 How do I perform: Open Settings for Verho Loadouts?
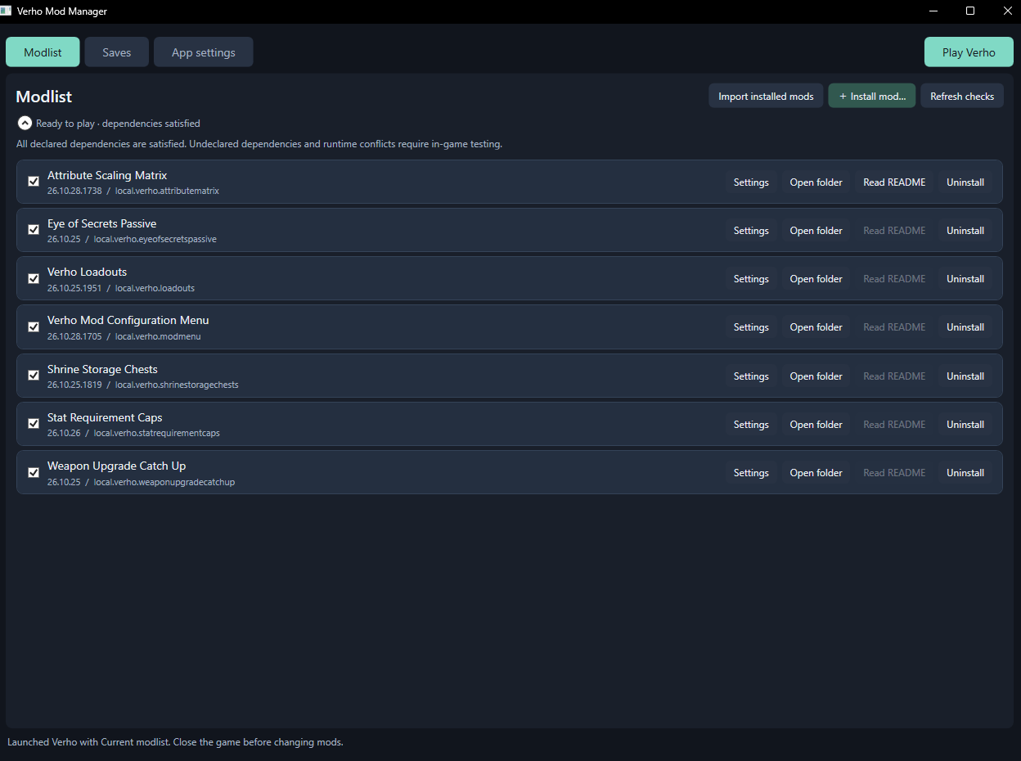tap(751, 279)
